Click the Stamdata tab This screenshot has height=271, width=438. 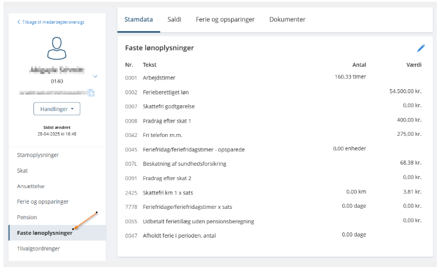[139, 20]
